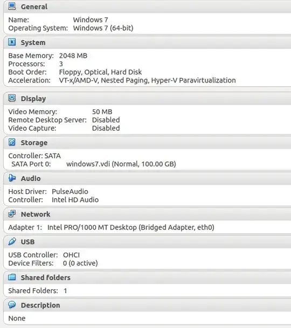Open the Display settings header link

coord(33,99)
